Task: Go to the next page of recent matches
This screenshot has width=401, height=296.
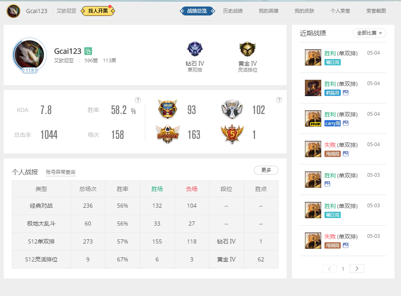Action: pyautogui.click(x=357, y=269)
